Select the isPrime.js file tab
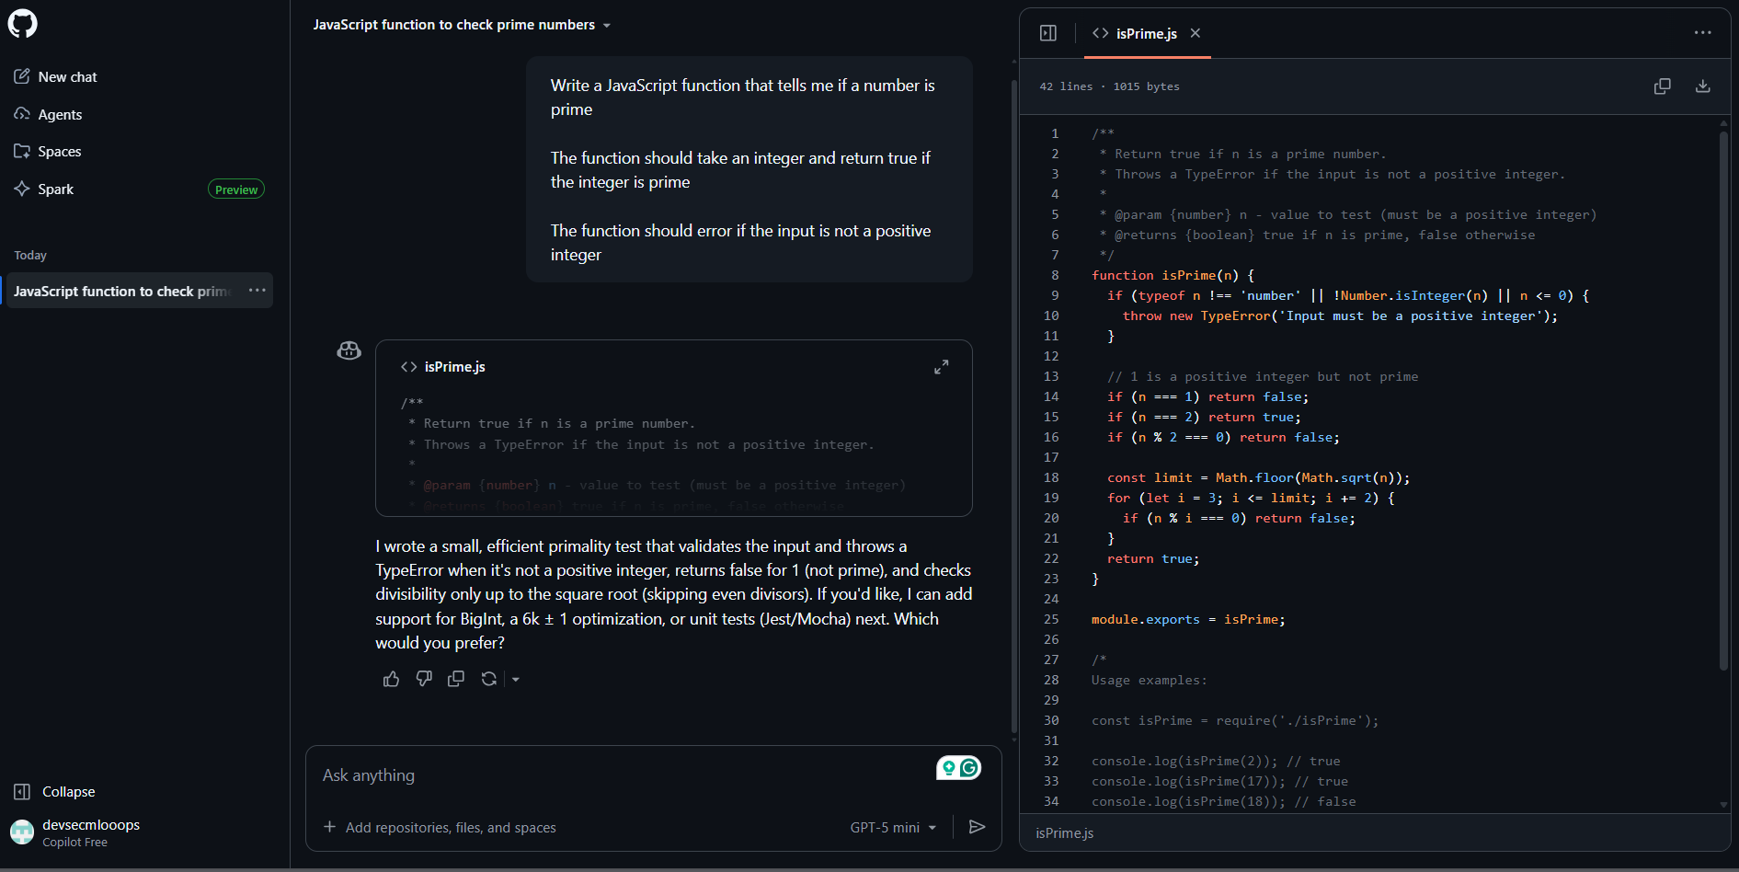The image size is (1739, 872). [x=1145, y=33]
